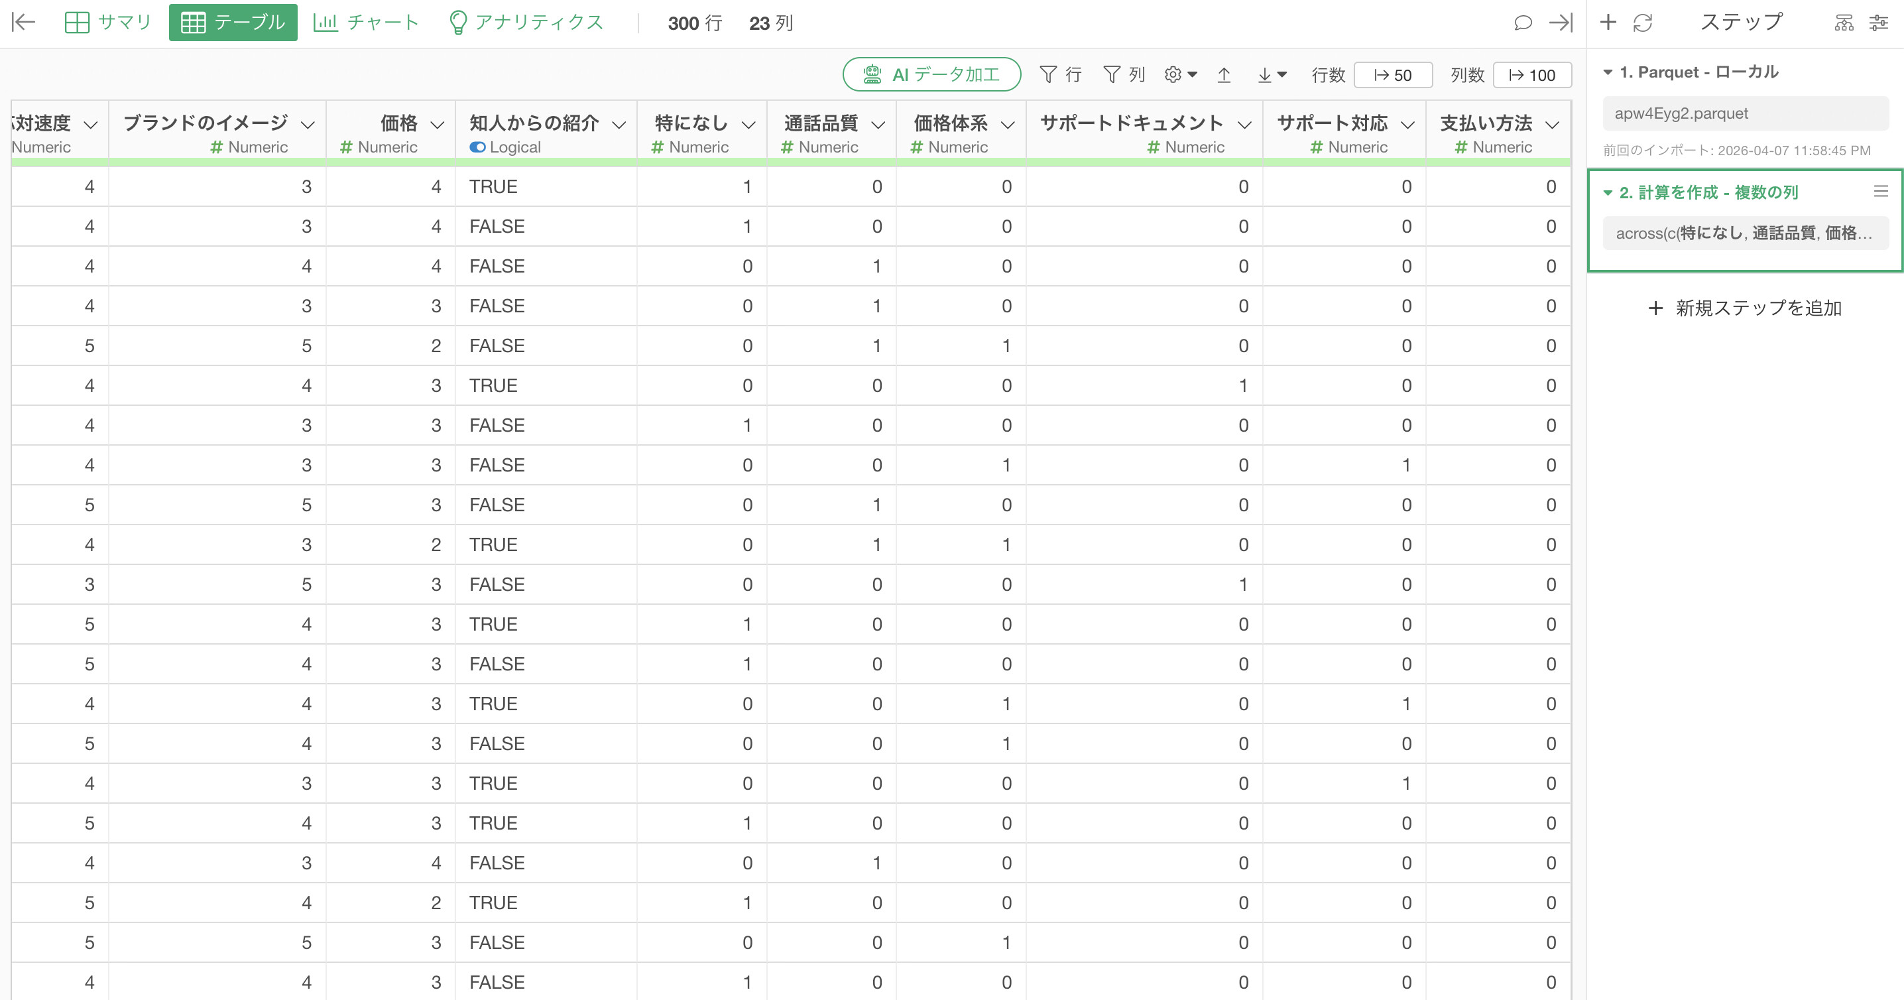Click 新規ステップを追加 link
The image size is (1904, 1000).
(x=1745, y=308)
